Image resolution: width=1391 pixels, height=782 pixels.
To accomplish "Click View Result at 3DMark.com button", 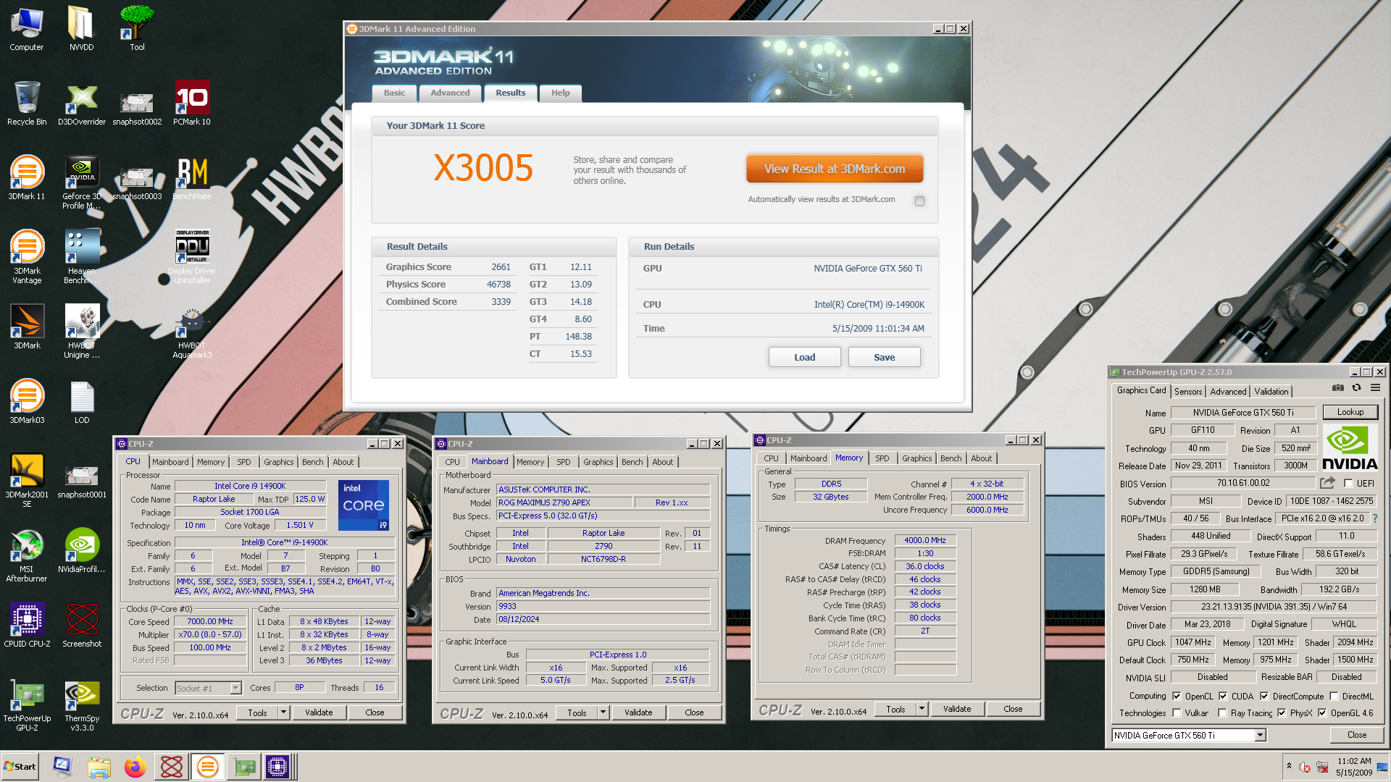I will pos(835,169).
